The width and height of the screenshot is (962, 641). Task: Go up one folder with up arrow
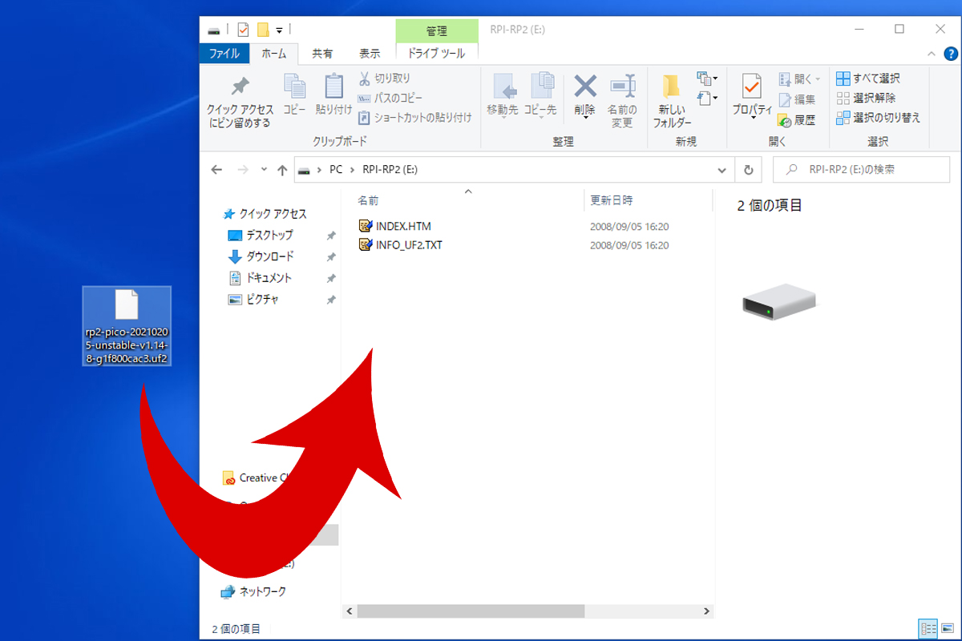(x=282, y=170)
